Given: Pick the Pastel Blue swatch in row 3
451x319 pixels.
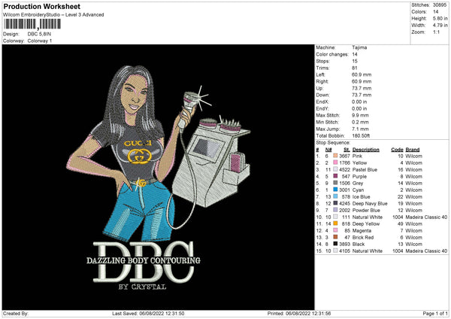Looking at the screenshot, I should tap(335, 169).
